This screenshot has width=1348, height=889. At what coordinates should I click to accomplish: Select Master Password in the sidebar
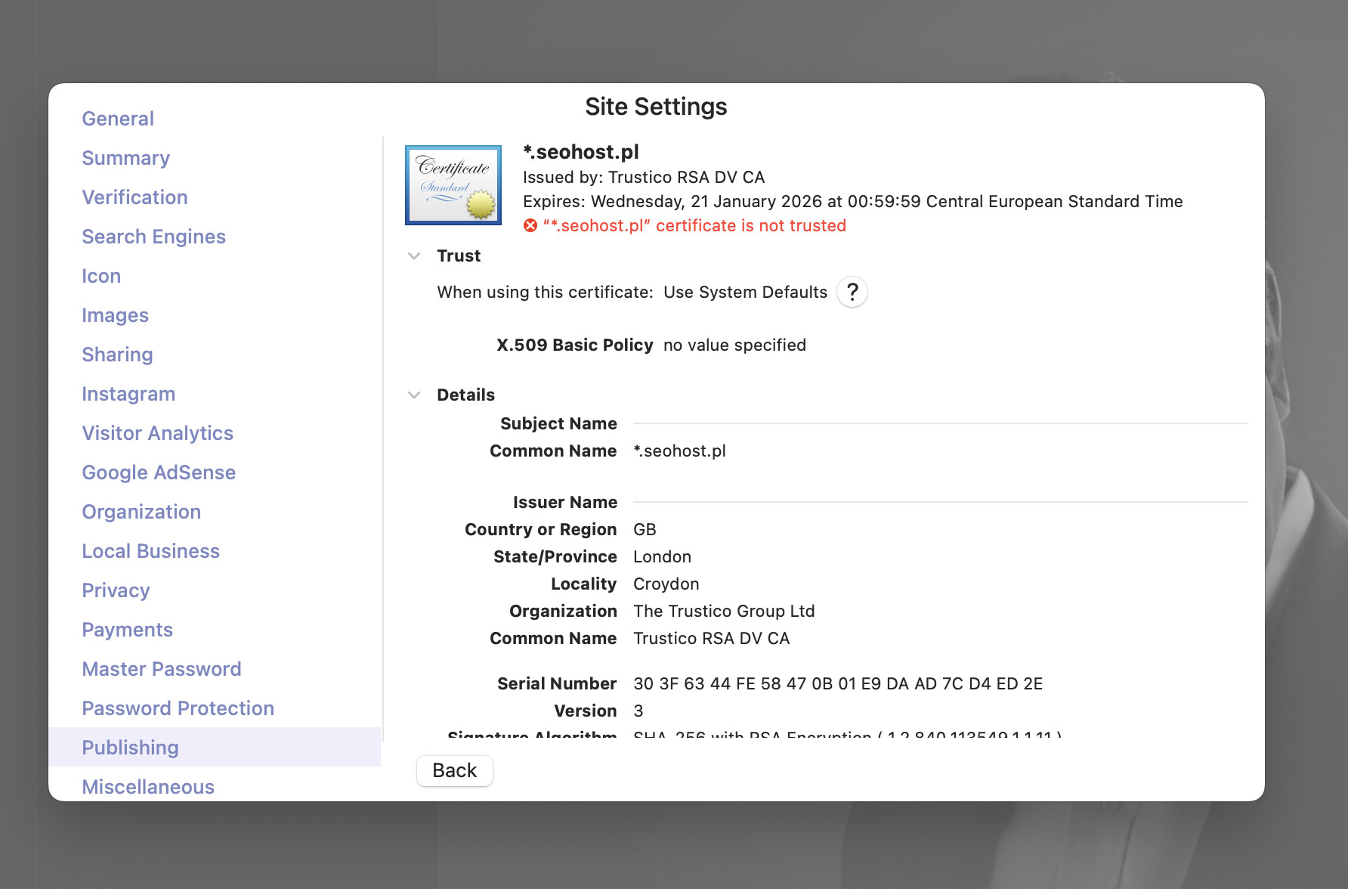162,669
